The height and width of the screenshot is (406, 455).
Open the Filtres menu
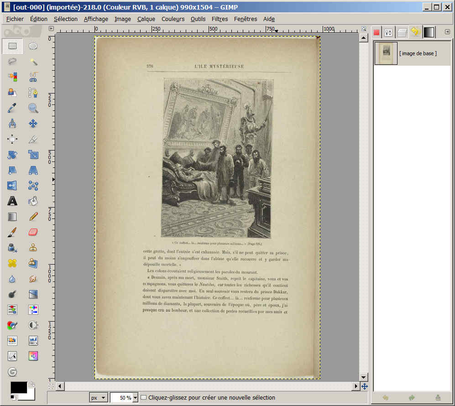[x=220, y=19]
